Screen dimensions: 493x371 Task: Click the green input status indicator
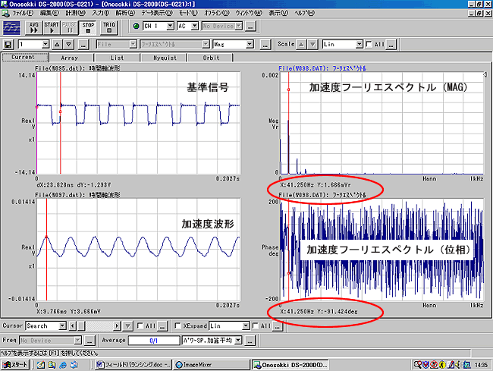(136, 26)
